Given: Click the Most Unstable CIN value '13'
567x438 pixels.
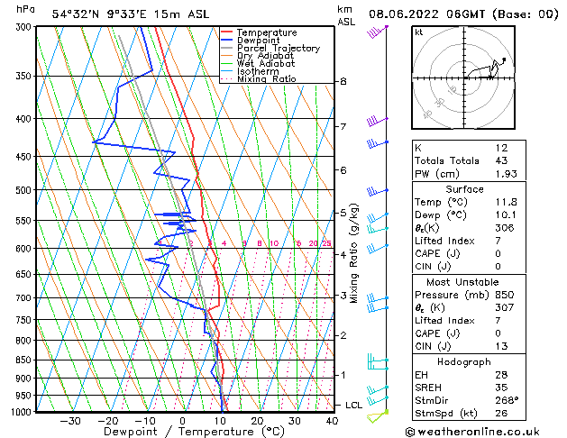Looking at the screenshot, I should (x=501, y=346).
